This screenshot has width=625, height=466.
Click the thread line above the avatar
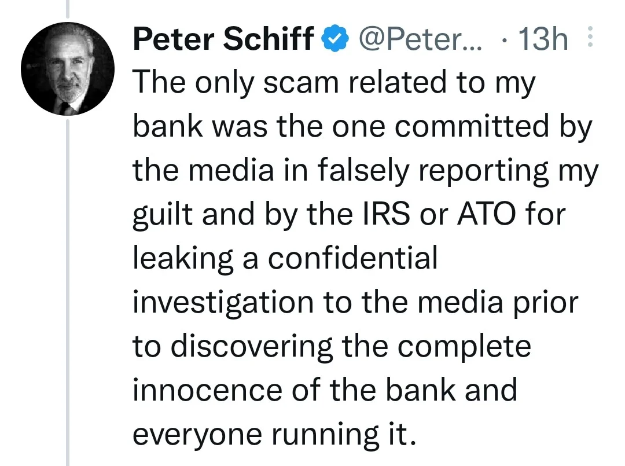(x=67, y=9)
